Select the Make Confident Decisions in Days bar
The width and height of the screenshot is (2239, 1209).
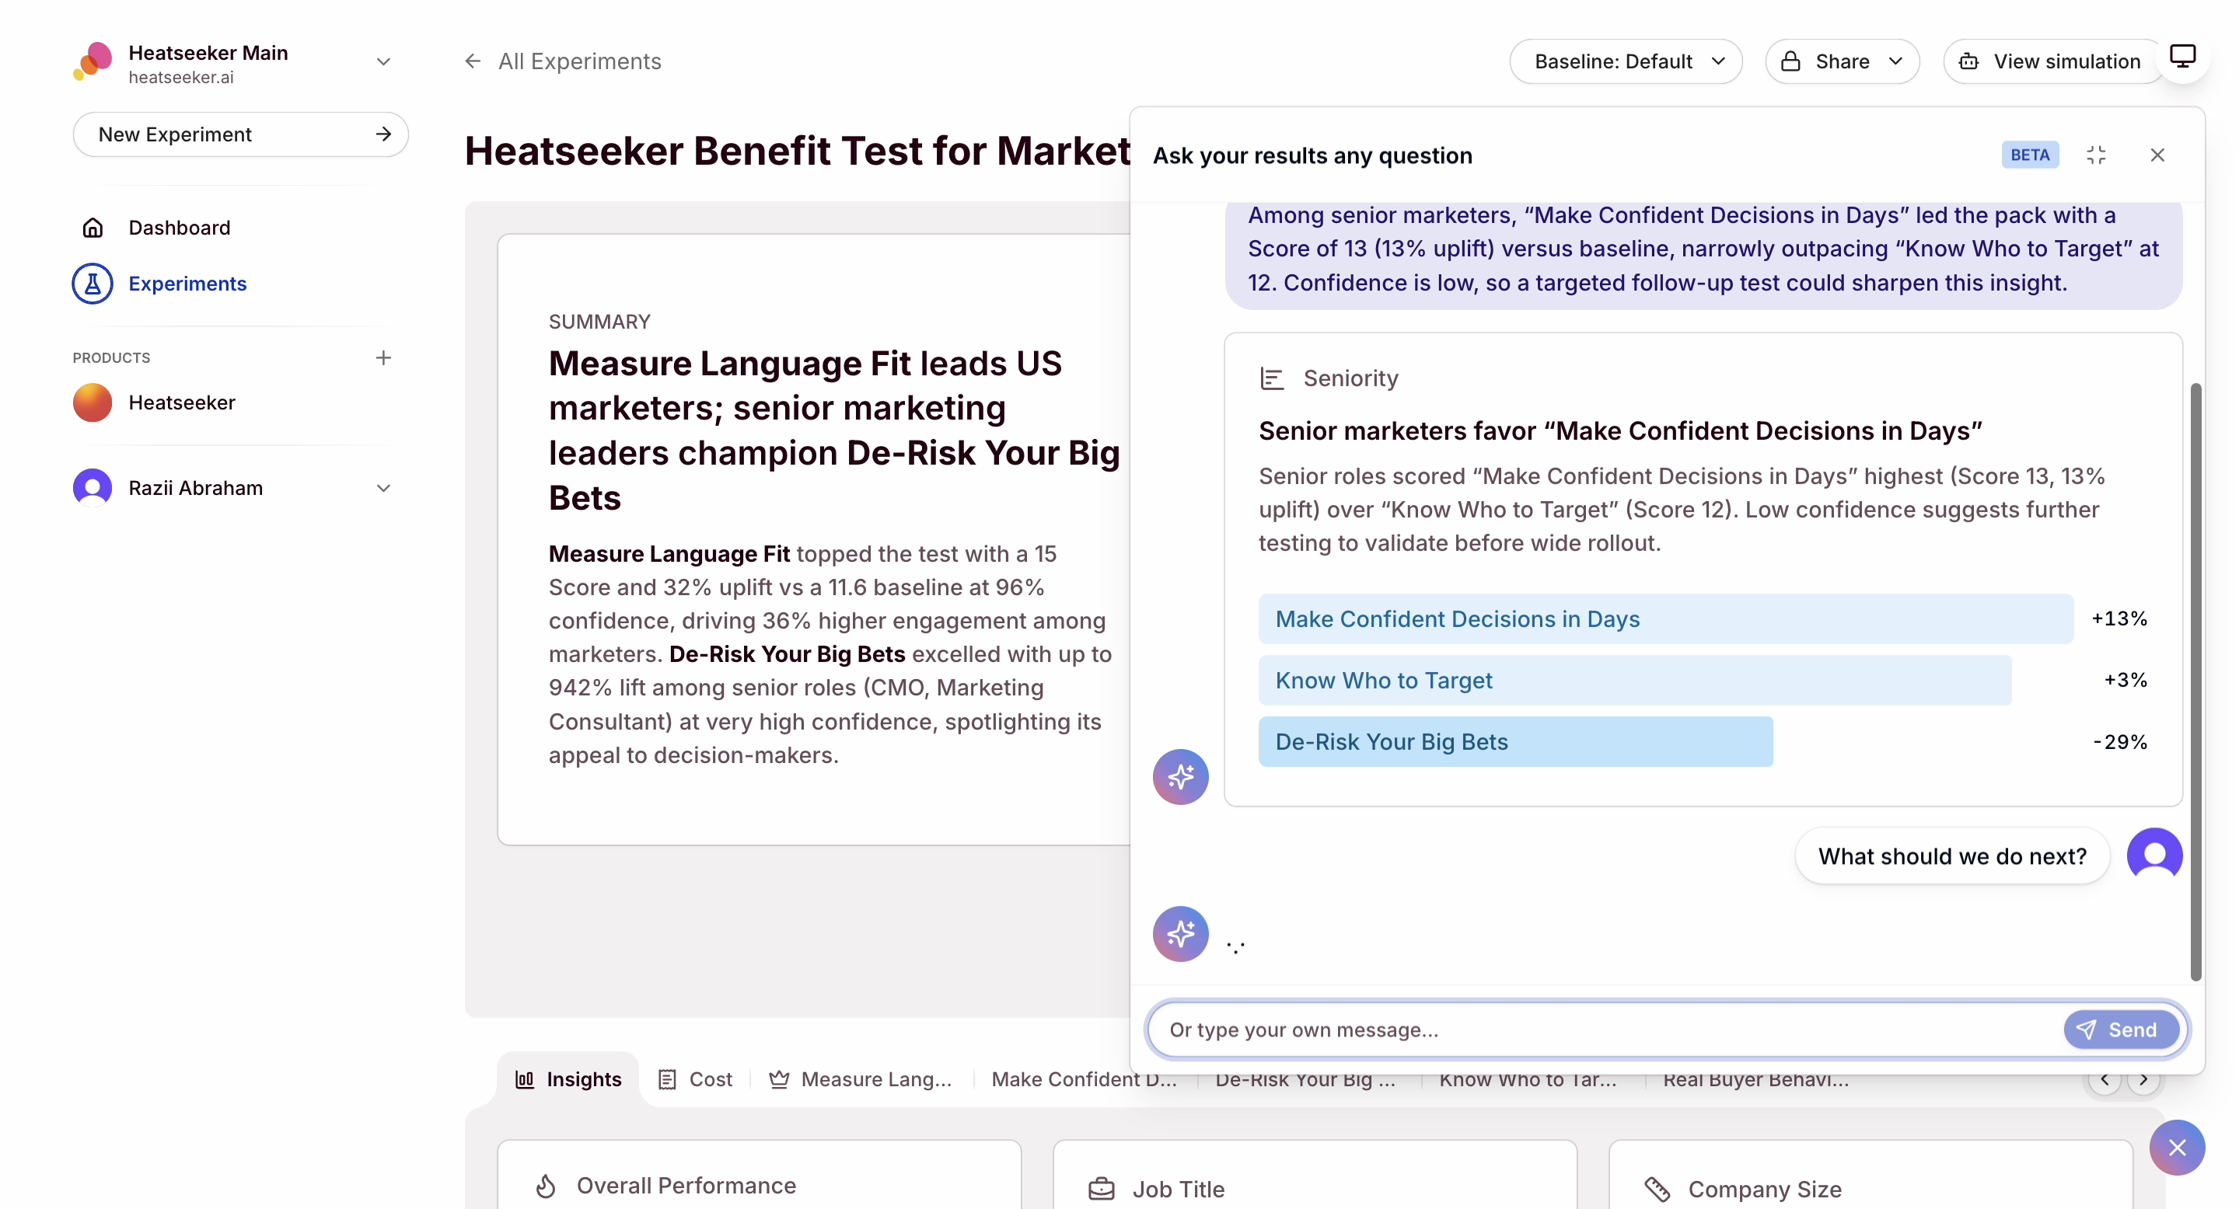pos(1665,618)
